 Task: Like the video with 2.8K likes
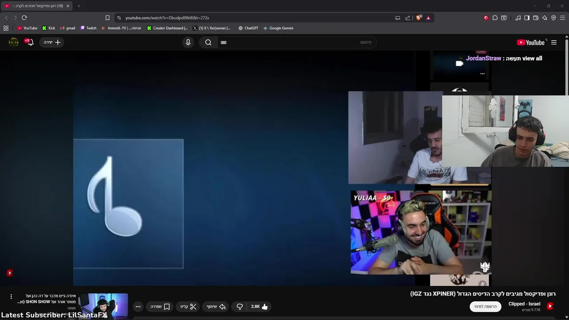pyautogui.click(x=260, y=307)
